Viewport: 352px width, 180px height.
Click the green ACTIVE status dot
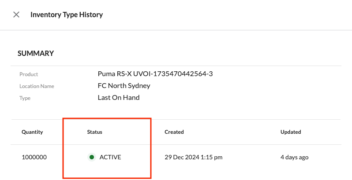tap(92, 157)
